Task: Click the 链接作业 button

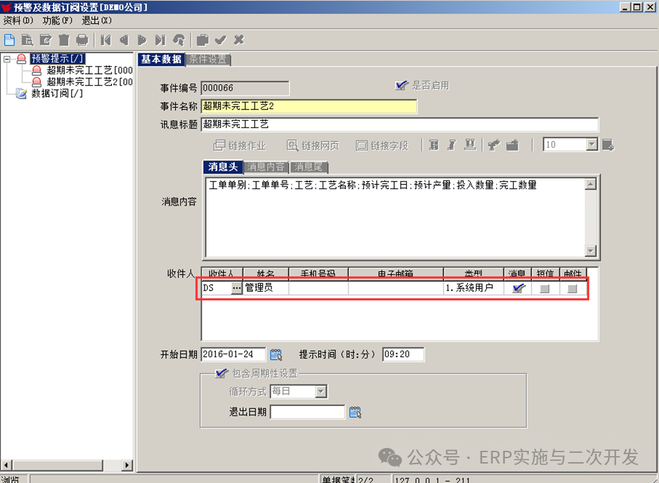Action: pos(239,146)
